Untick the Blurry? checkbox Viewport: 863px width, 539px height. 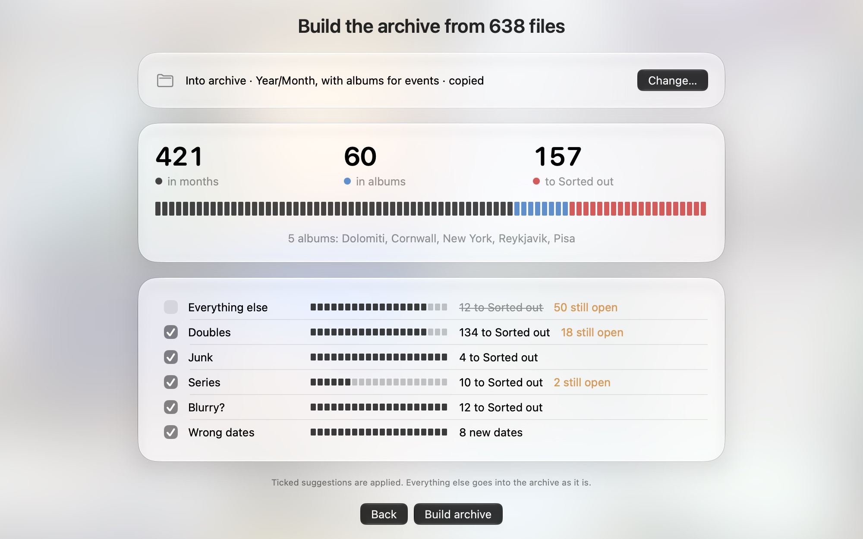171,407
